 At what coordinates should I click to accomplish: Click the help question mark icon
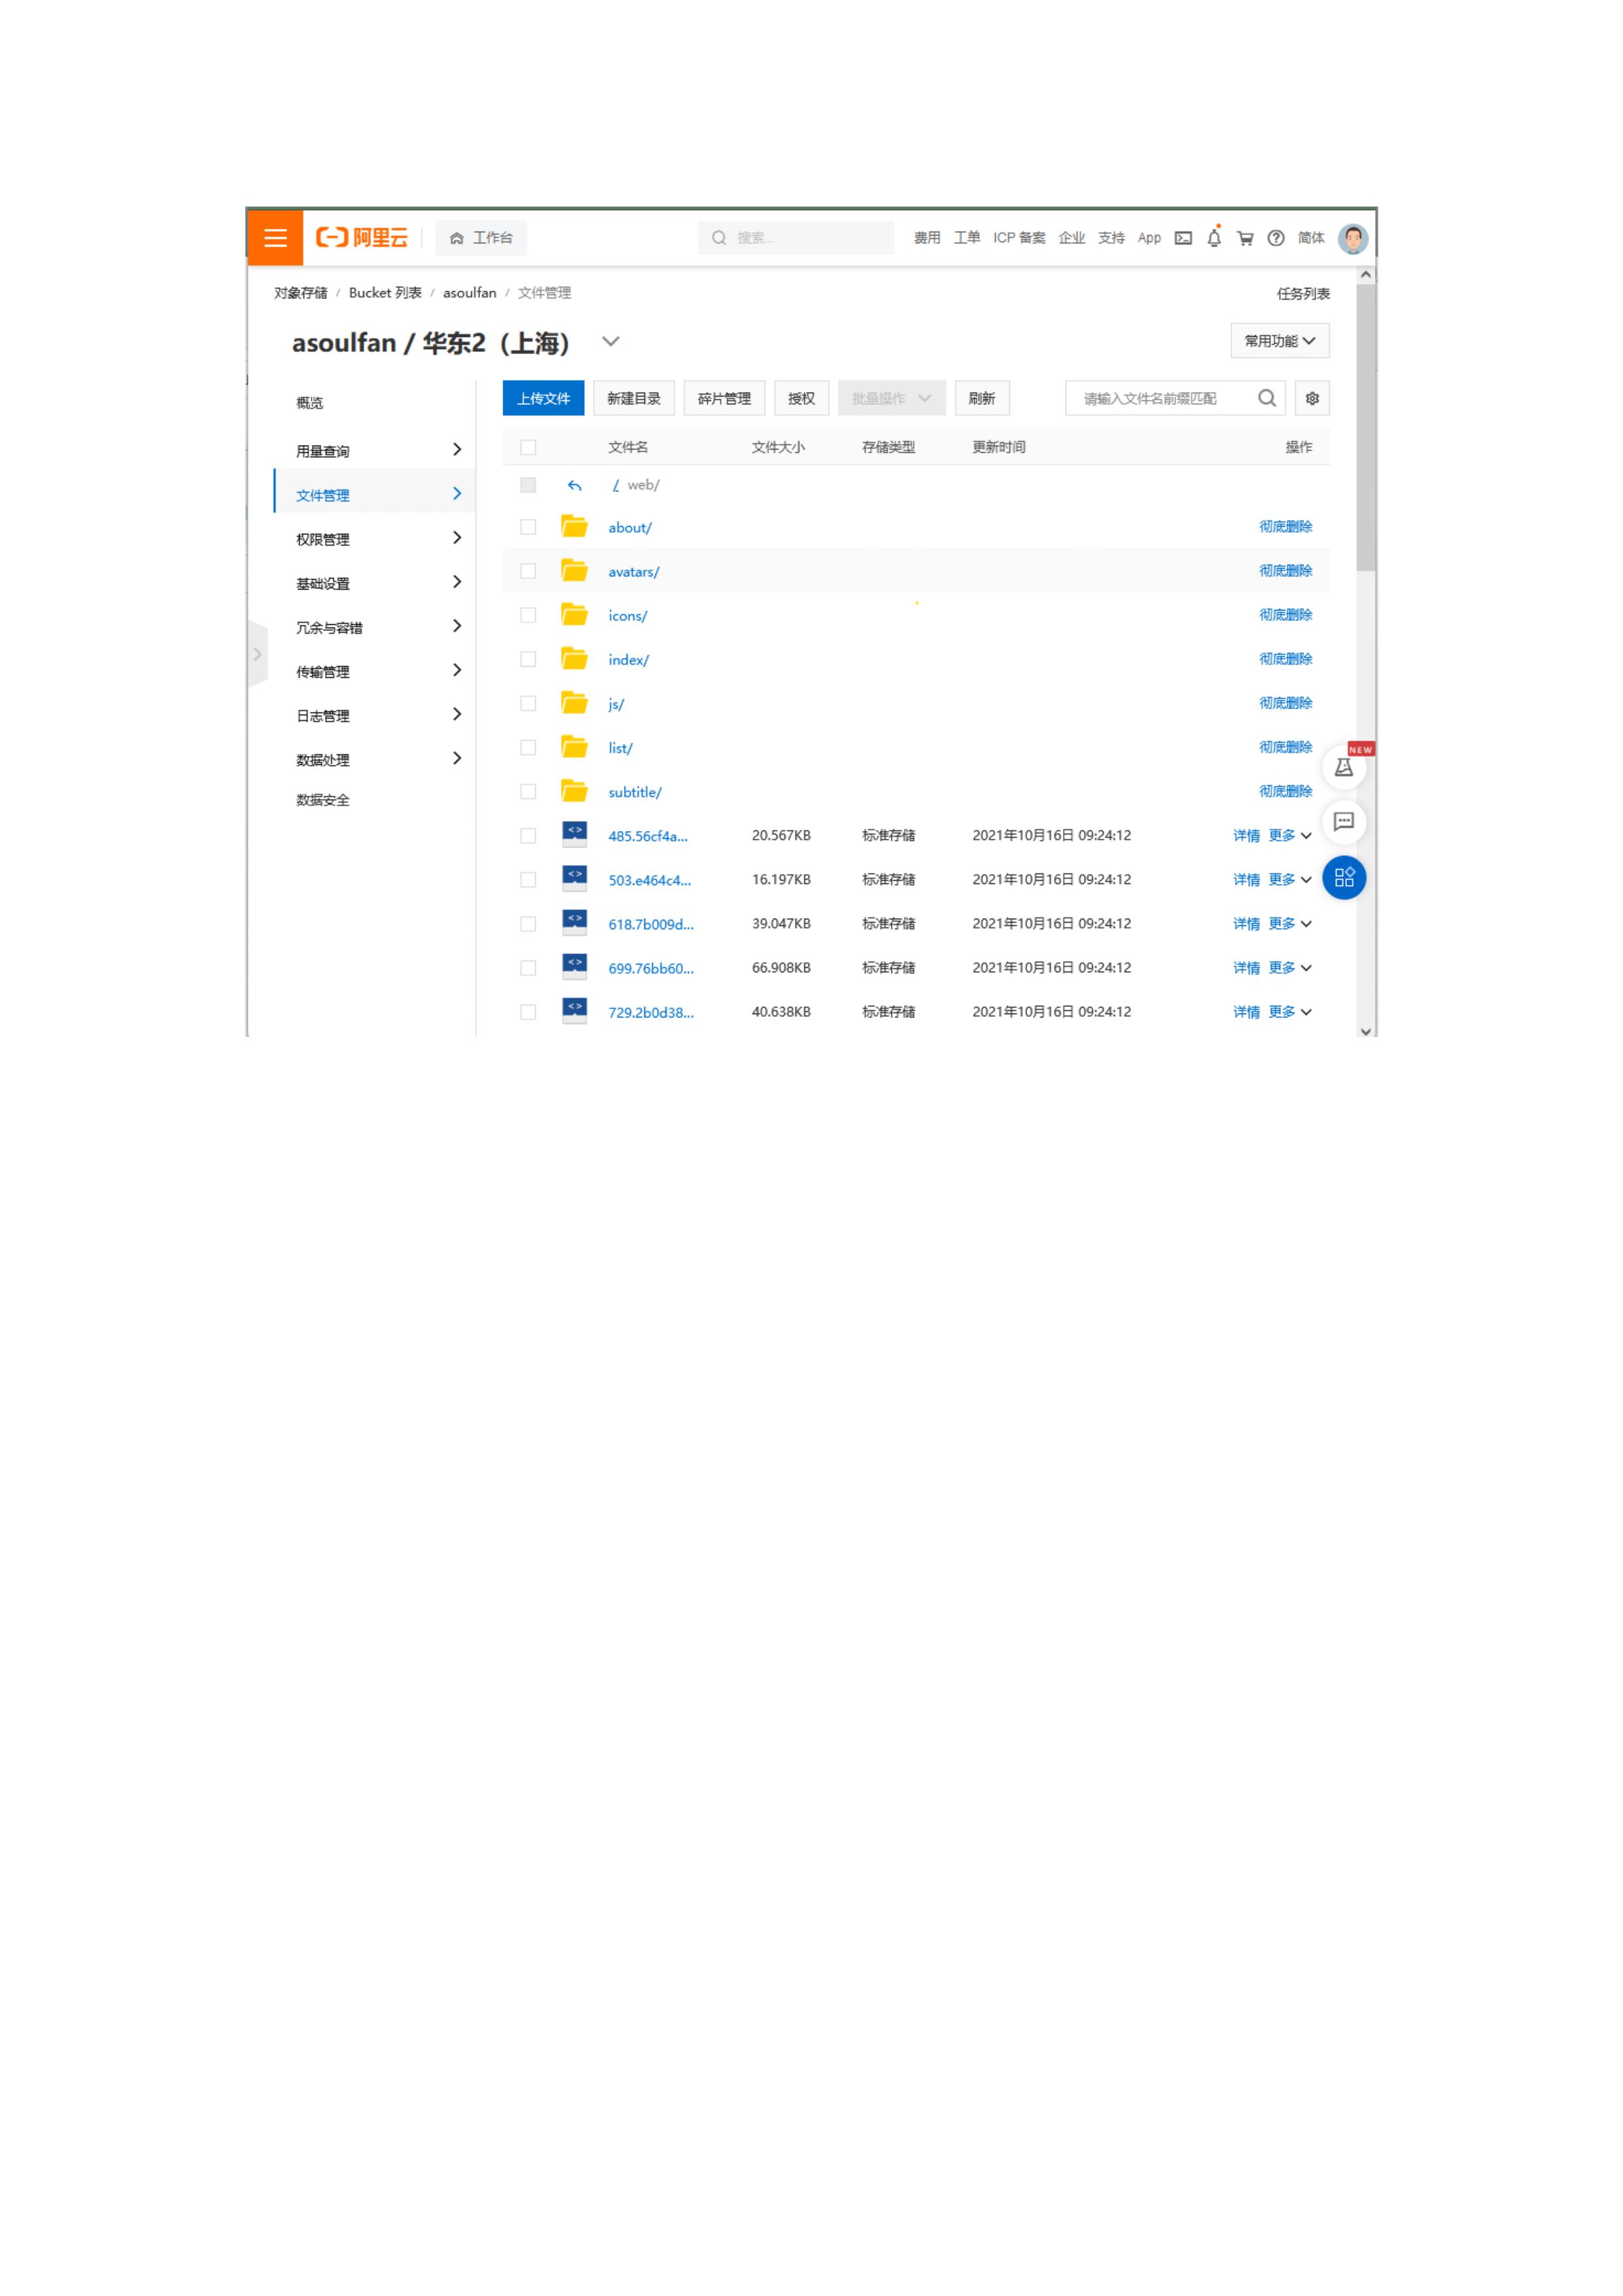click(1276, 238)
